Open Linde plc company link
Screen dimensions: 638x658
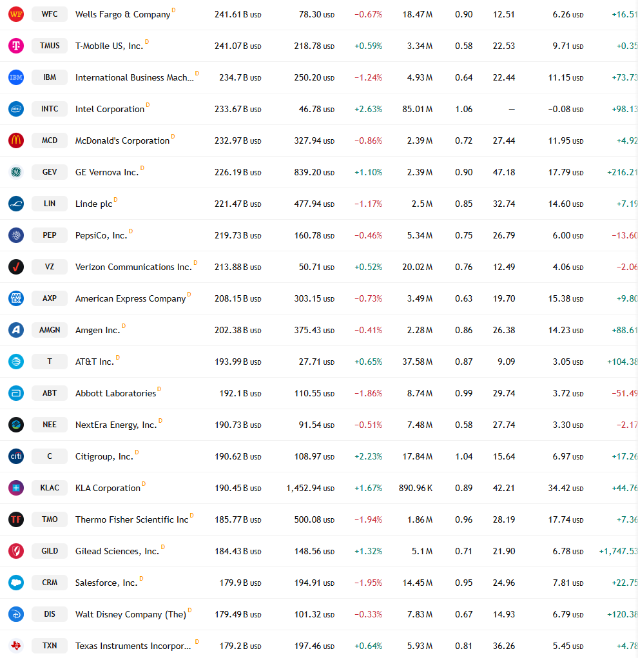pyautogui.click(x=93, y=204)
